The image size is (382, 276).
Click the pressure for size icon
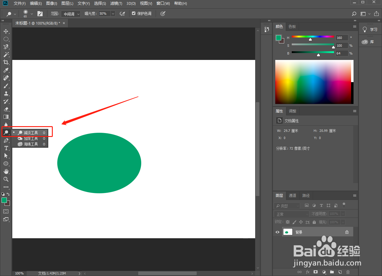163,13
